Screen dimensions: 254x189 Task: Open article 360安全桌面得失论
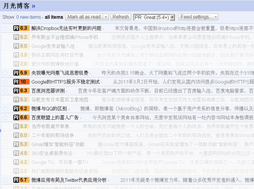click(52, 153)
